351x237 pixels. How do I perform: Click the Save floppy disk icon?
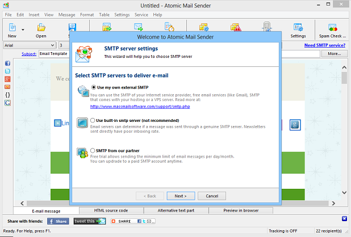coord(72,27)
